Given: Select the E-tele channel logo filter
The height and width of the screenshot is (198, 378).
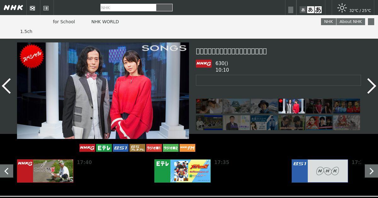Looking at the screenshot, I should click(x=104, y=148).
